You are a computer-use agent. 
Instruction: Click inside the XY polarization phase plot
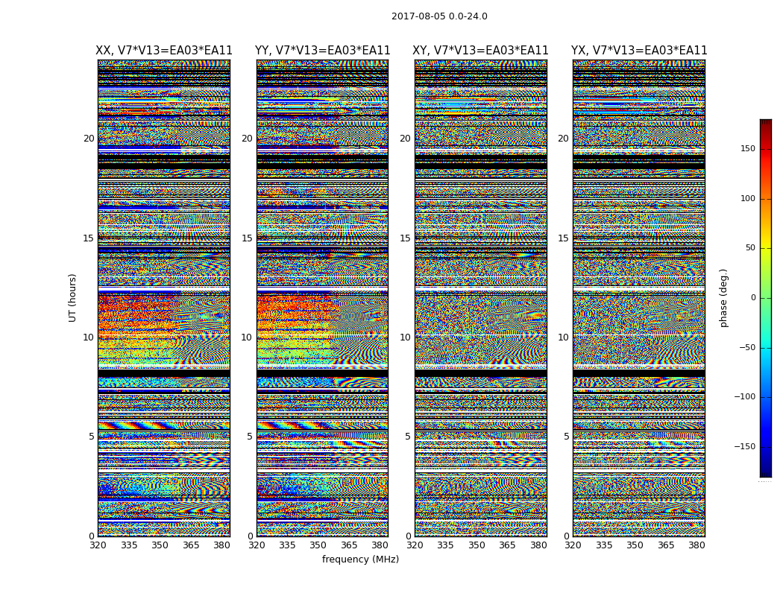coord(480,298)
